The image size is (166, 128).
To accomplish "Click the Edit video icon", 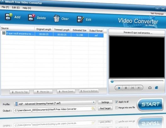I will (x=80, y=19).
